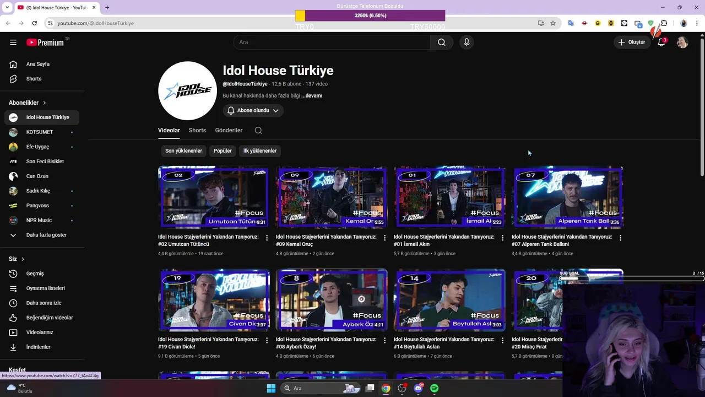Open Chrome from the taskbar
Viewport: 705px width, 397px height.
tap(386, 388)
